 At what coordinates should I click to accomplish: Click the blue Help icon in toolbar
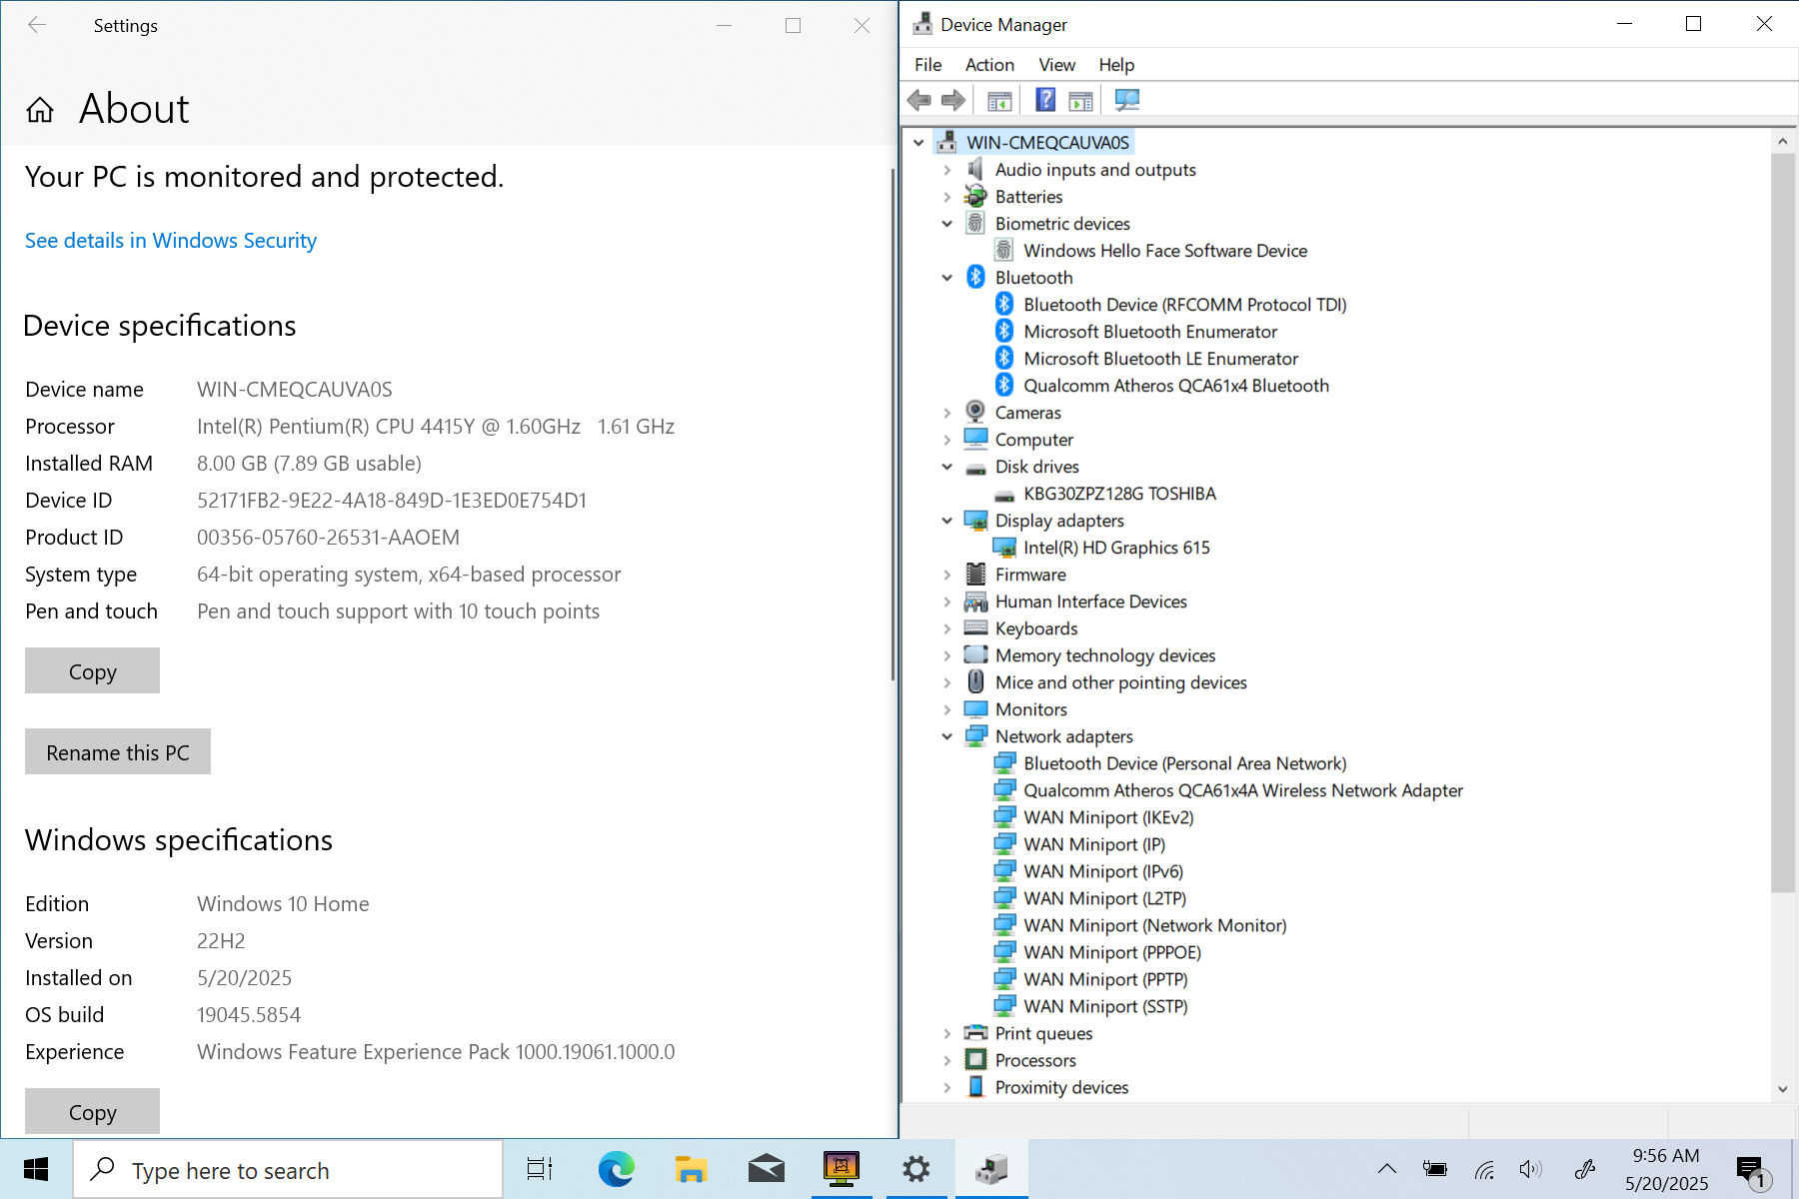1045,100
